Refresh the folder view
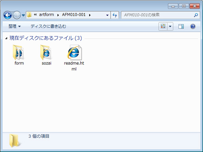The height and width of the screenshot is (152, 203). click(115, 15)
